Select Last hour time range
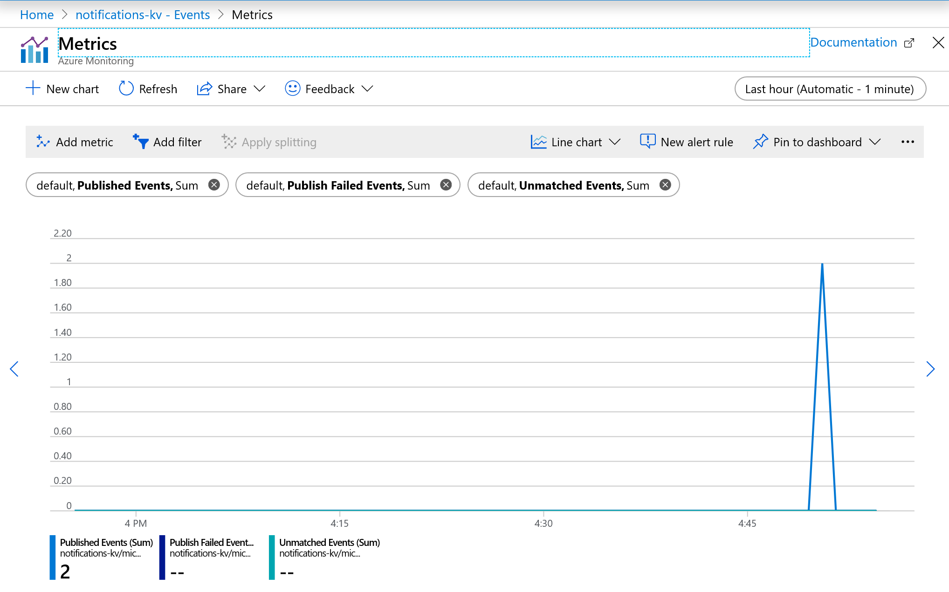This screenshot has width=949, height=592. (829, 88)
